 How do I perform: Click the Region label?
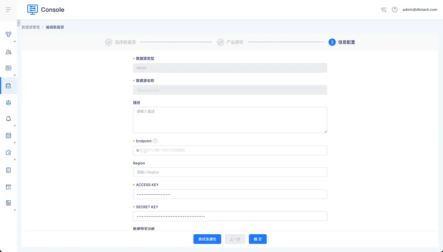pos(139,163)
